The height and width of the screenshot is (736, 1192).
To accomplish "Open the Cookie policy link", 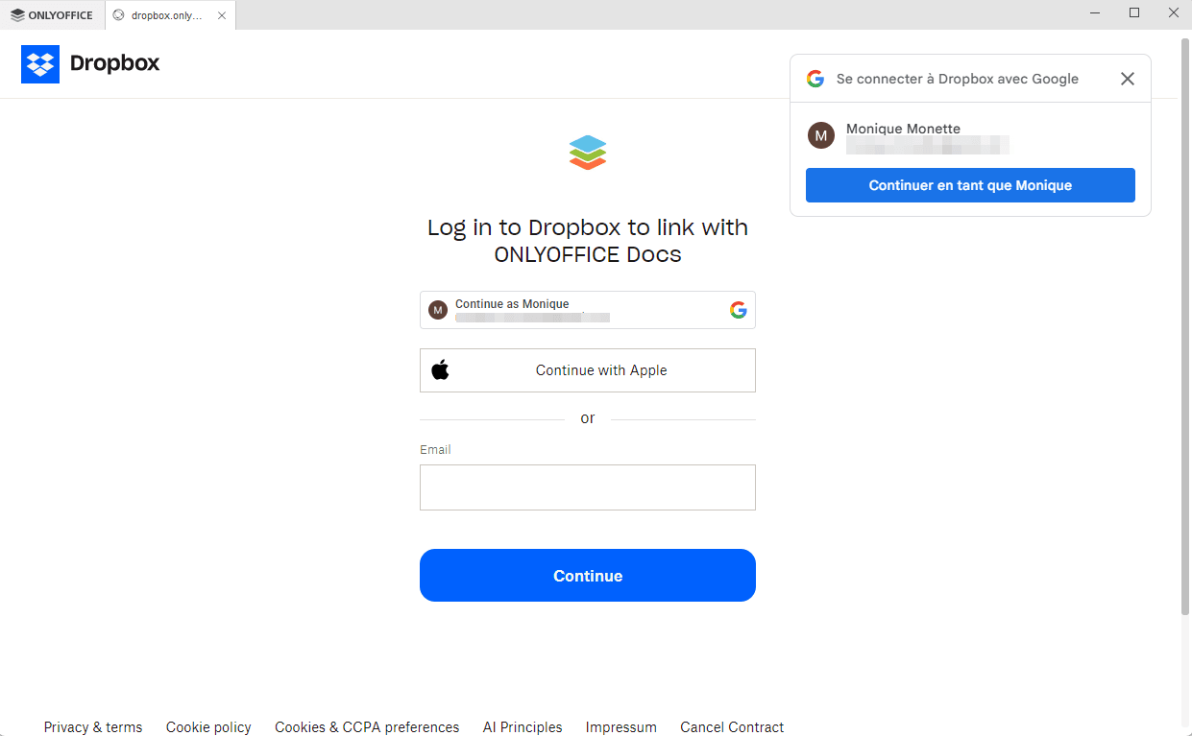I will pos(207,726).
